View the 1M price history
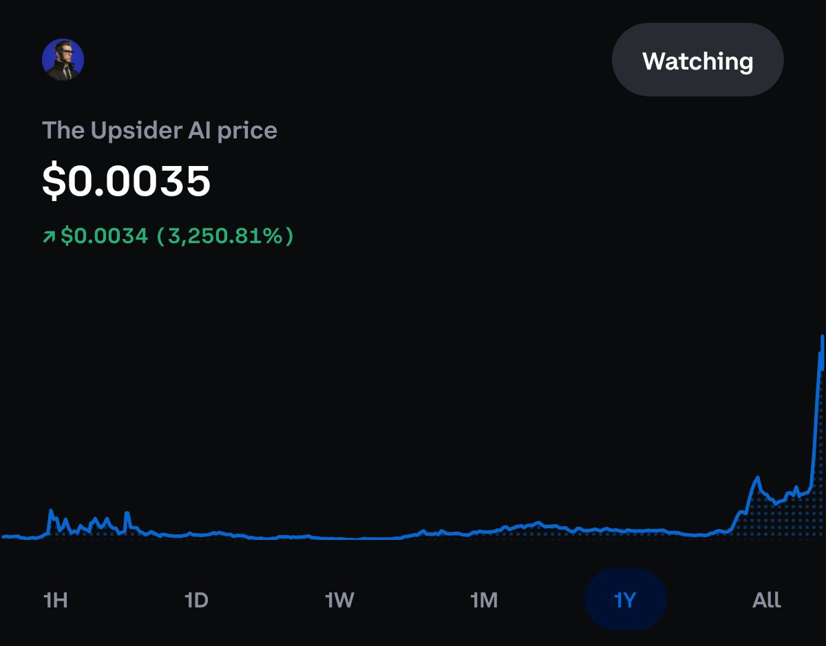Viewport: 826px width, 646px height. click(x=485, y=600)
